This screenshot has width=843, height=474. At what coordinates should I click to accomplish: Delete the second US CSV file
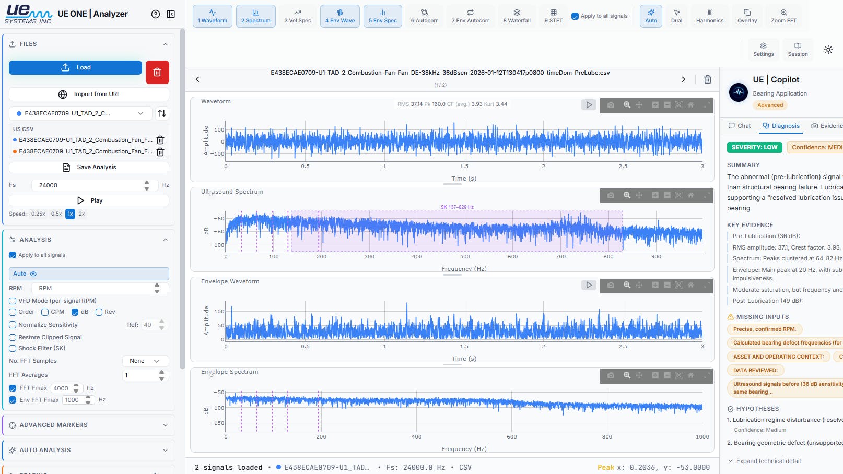[x=161, y=152]
